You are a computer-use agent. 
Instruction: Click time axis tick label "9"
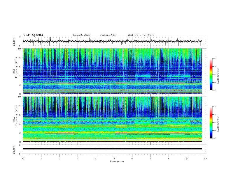[x=187, y=159]
